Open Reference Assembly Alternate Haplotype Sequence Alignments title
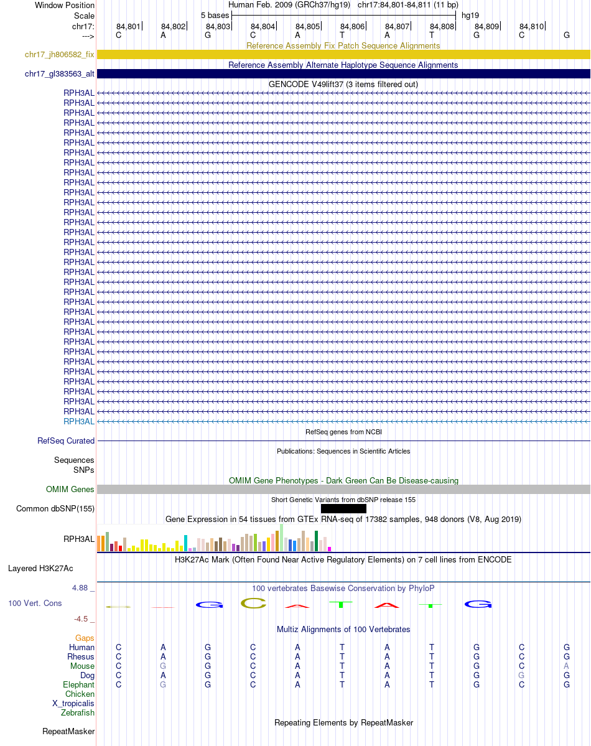The width and height of the screenshot is (591, 746). point(343,65)
